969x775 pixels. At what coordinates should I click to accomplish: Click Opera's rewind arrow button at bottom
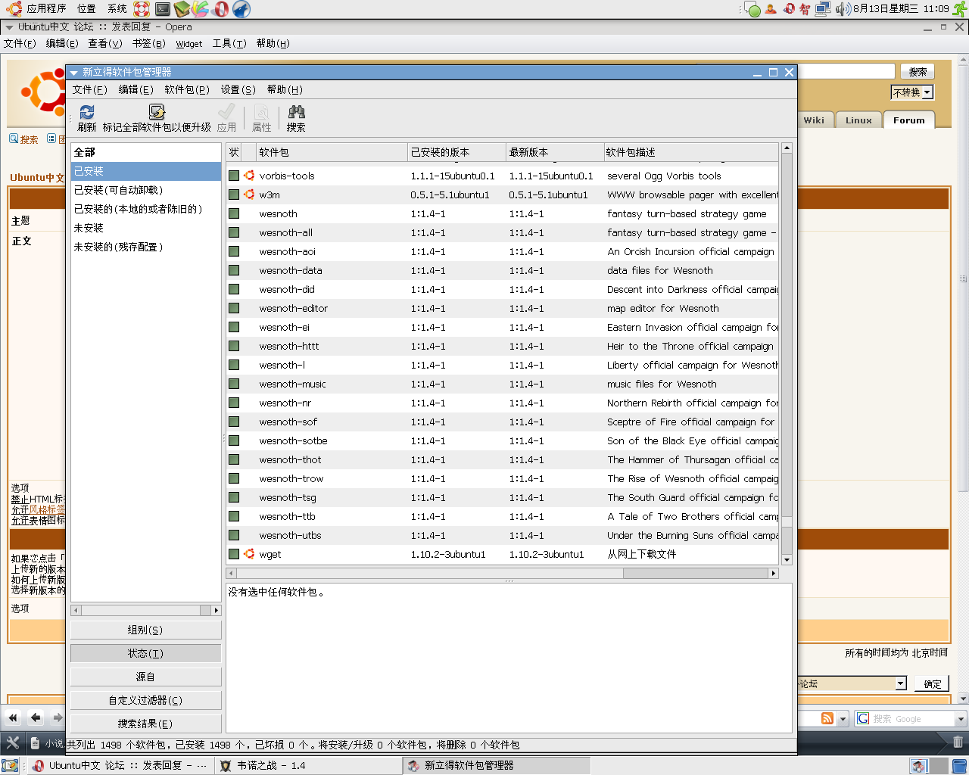coord(13,717)
